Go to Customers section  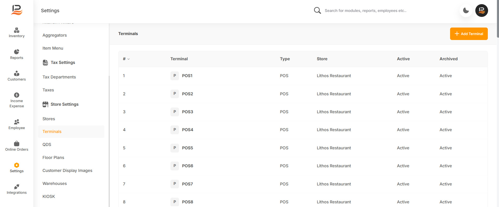click(17, 76)
